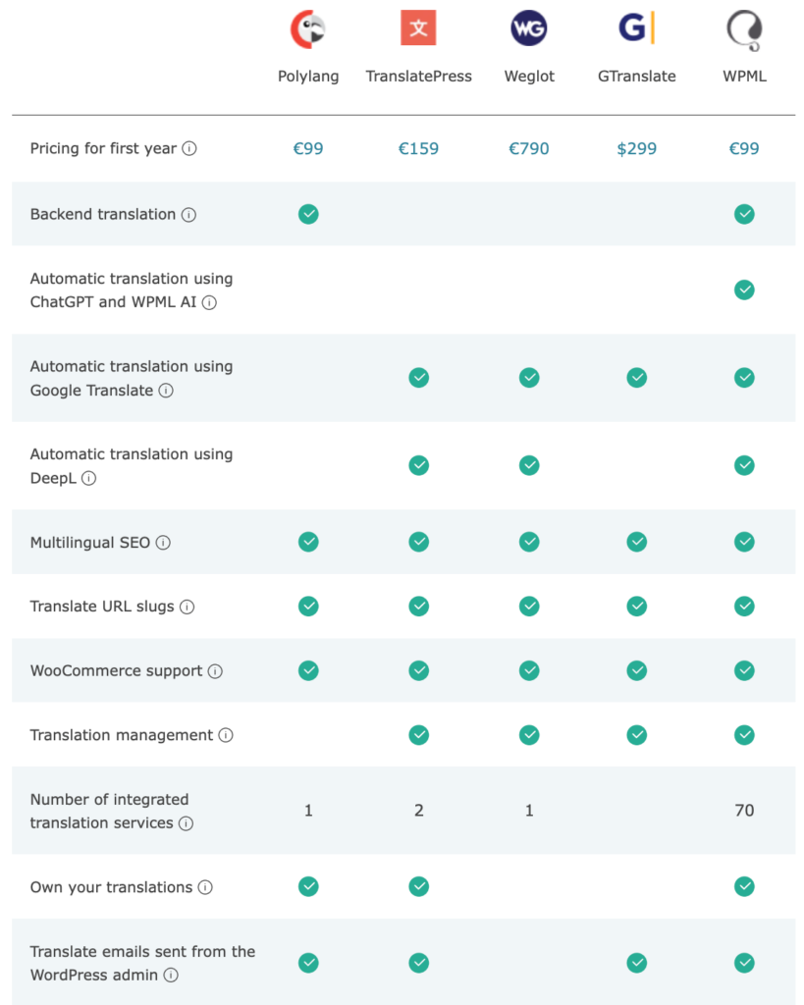
Task: Click the Polylang plugin logo
Action: click(x=307, y=28)
